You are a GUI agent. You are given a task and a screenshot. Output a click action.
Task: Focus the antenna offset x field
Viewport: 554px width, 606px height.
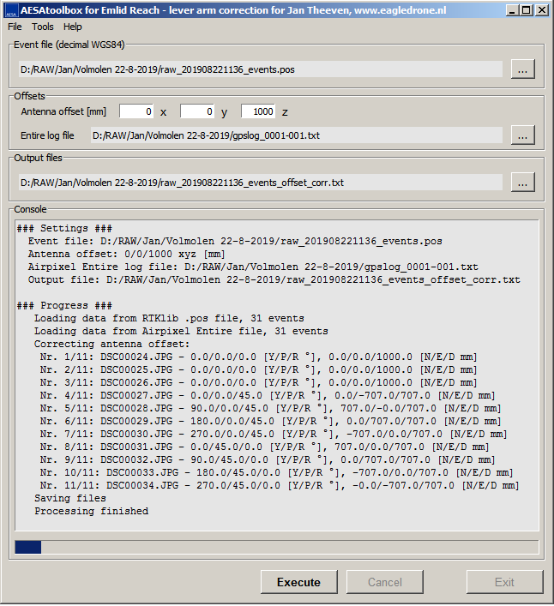click(136, 111)
